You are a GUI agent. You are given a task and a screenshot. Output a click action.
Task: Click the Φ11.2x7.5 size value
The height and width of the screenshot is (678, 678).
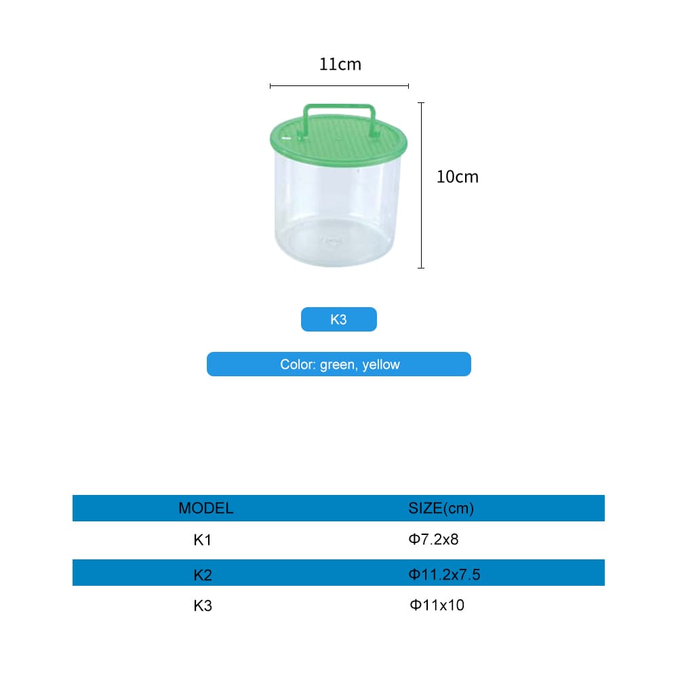(x=444, y=575)
